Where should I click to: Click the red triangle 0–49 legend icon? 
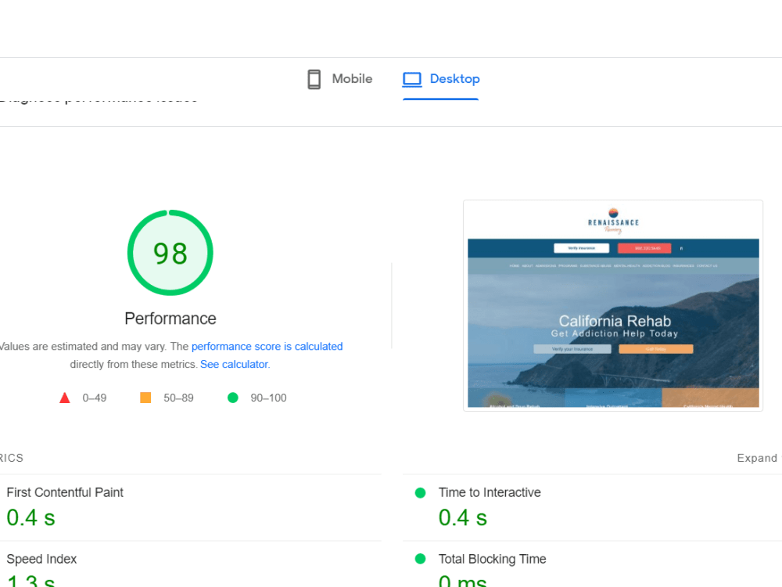pyautogui.click(x=65, y=398)
